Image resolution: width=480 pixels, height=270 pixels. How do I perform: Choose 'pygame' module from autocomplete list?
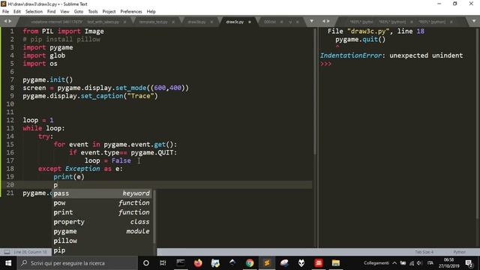102,232
